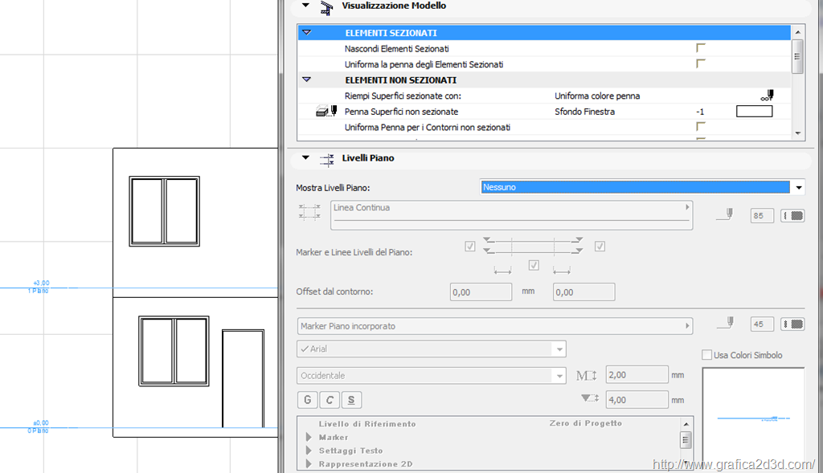The image size is (823, 473).
Task: Open pen color picker beside value 85
Action: [x=792, y=216]
